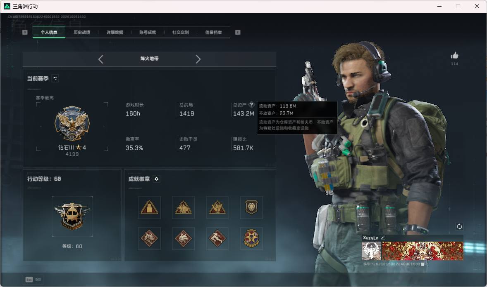Switch to the 历史战绩 tab

coord(82,32)
